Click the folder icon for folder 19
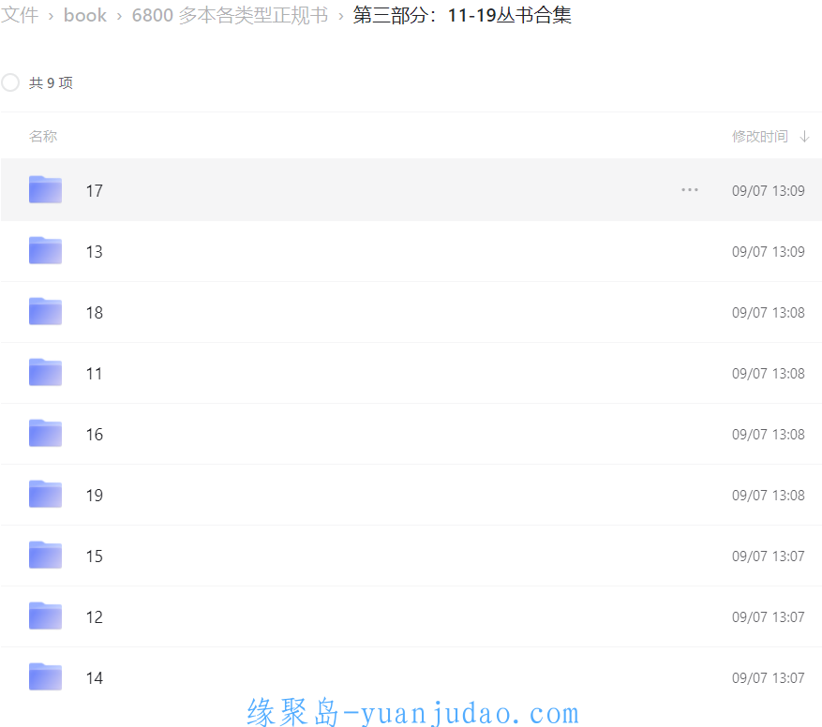The width and height of the screenshot is (822, 727). [45, 495]
